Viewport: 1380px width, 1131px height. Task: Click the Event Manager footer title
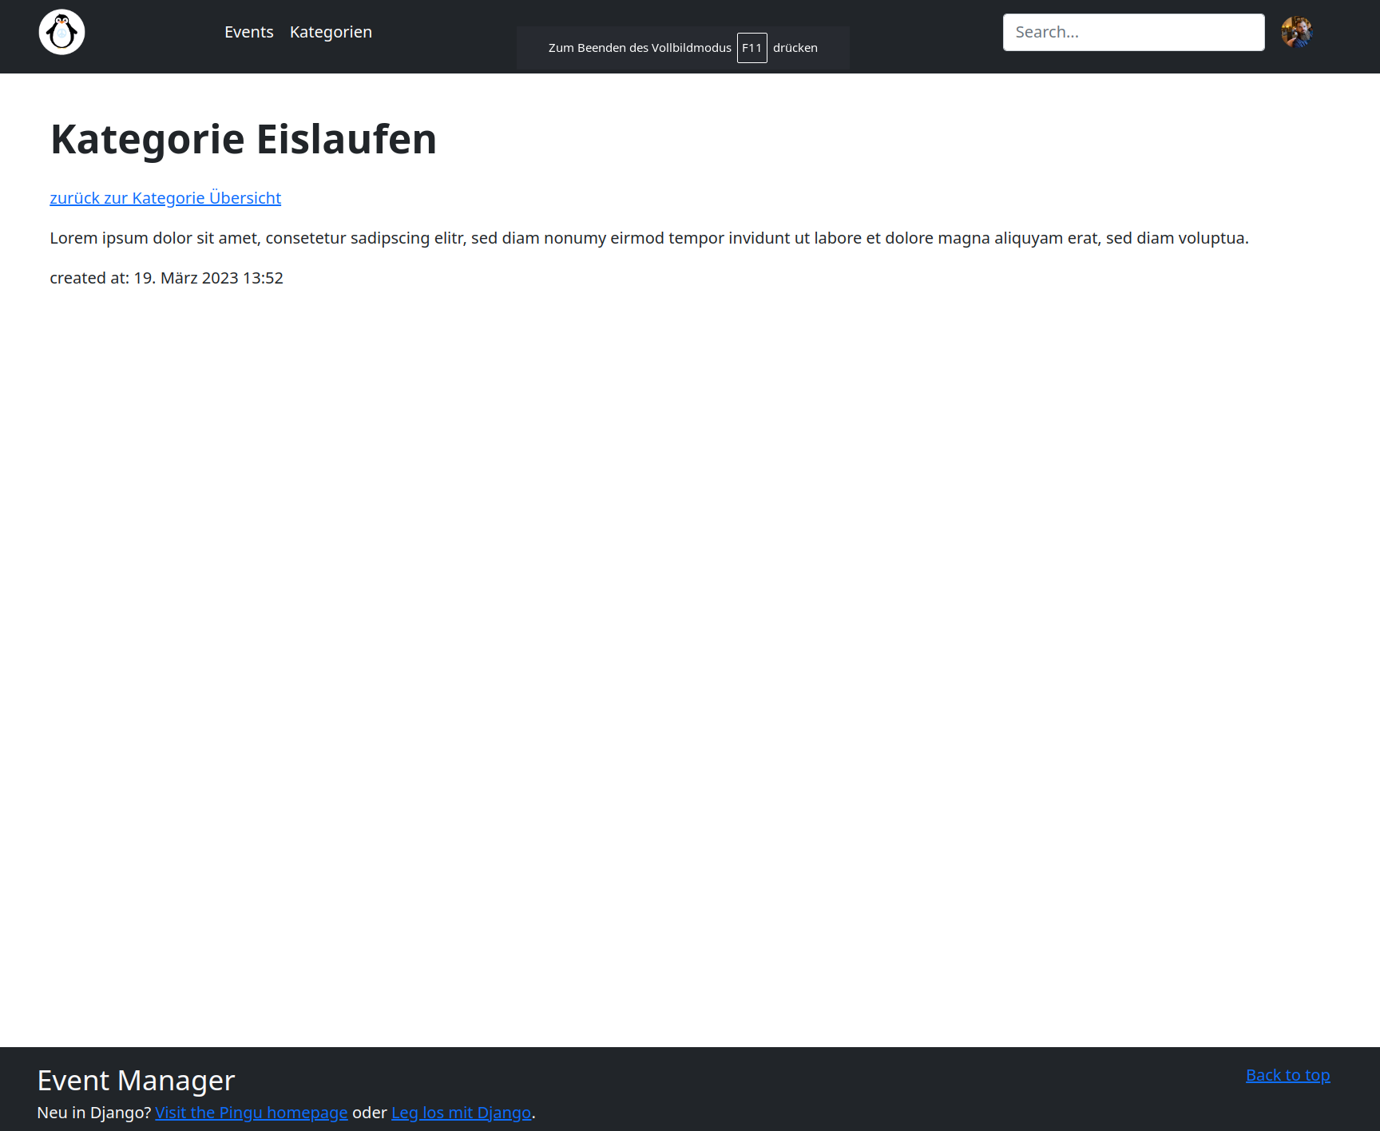pyautogui.click(x=136, y=1080)
